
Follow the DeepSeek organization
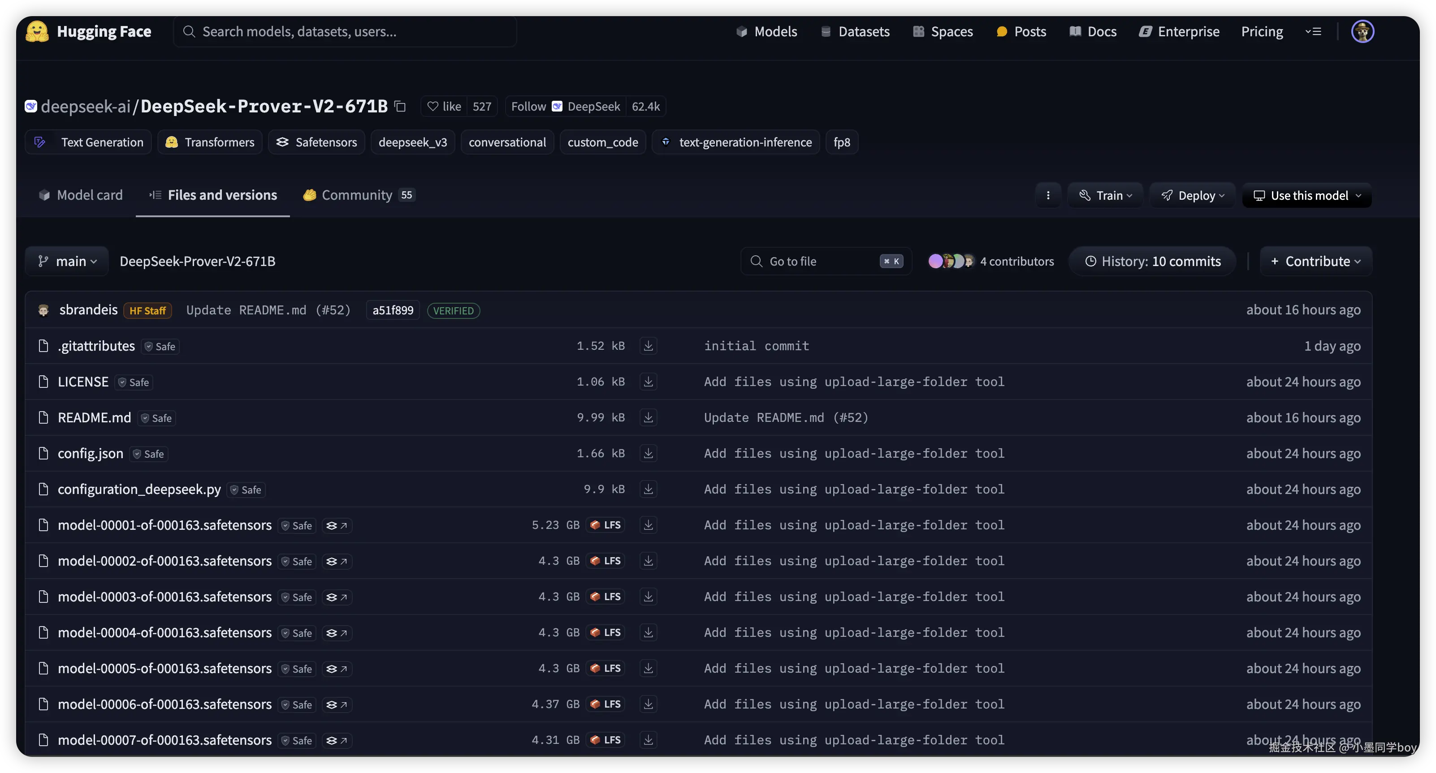tap(528, 107)
